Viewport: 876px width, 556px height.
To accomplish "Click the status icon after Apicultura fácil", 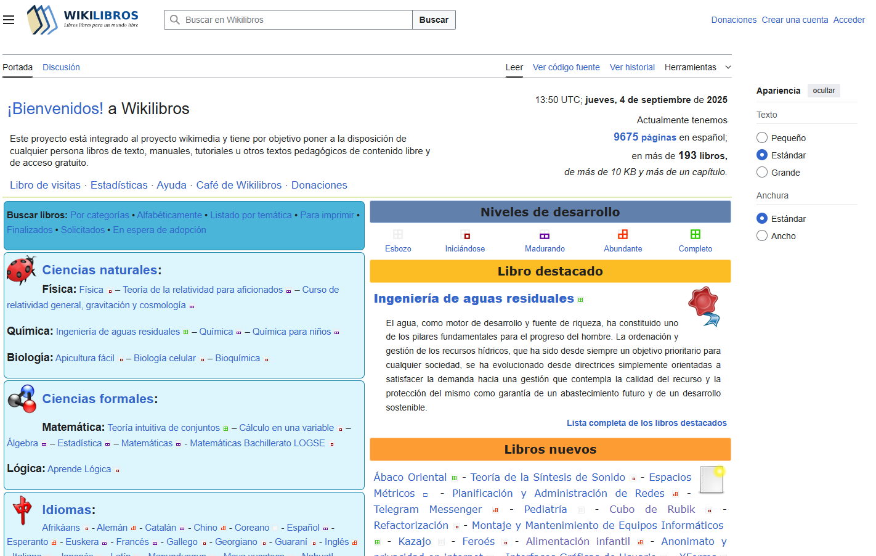I will tap(121, 359).
